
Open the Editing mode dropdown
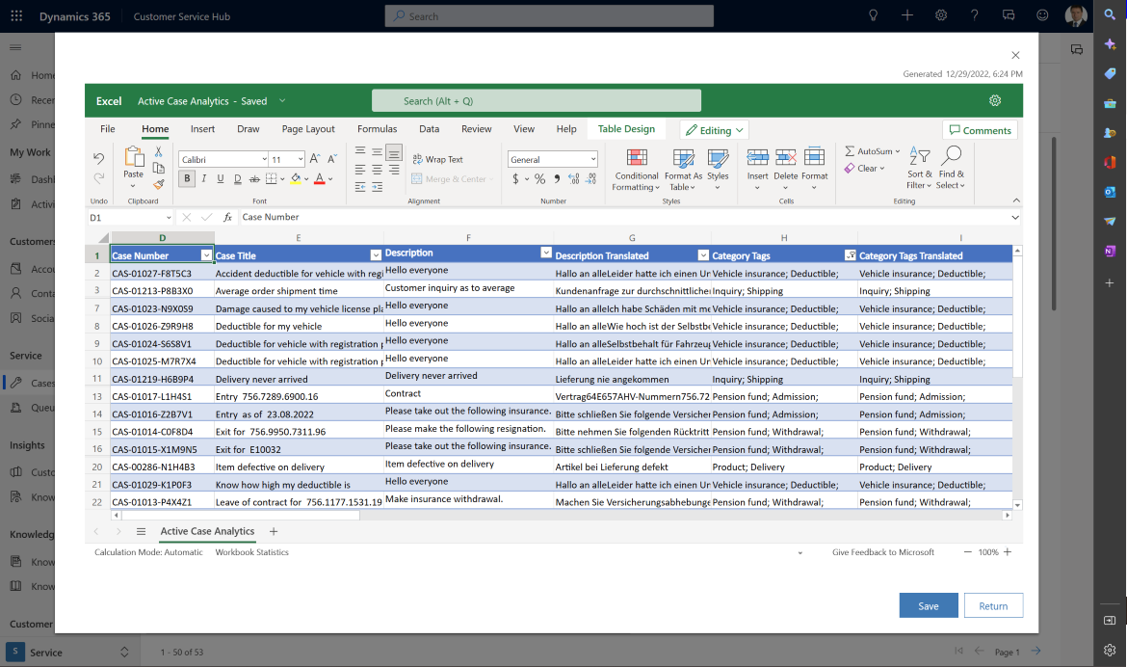[x=715, y=130]
